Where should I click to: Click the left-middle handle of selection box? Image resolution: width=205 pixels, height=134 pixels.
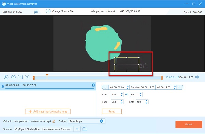115,64
